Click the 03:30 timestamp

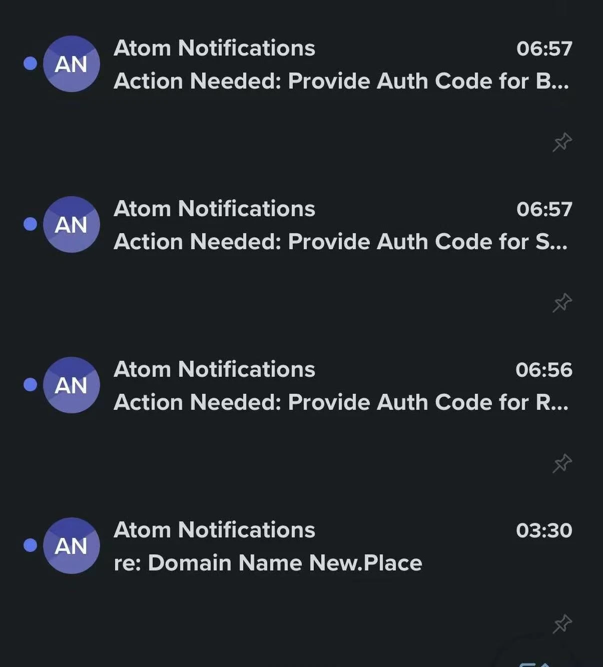544,530
